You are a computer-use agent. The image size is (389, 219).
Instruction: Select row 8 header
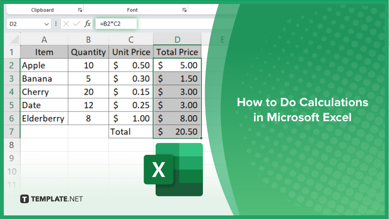click(11, 145)
